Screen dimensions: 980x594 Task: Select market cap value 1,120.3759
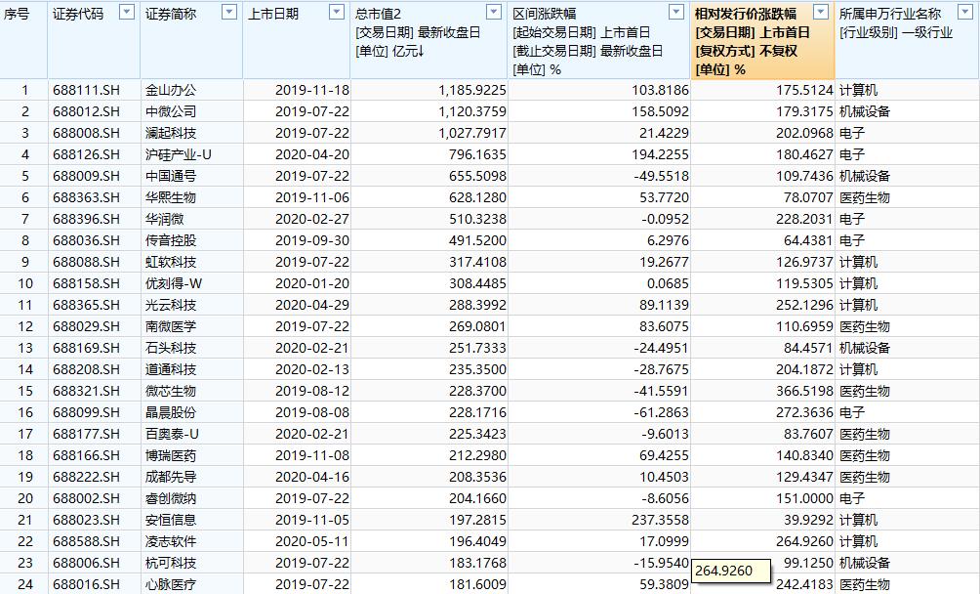pos(472,111)
